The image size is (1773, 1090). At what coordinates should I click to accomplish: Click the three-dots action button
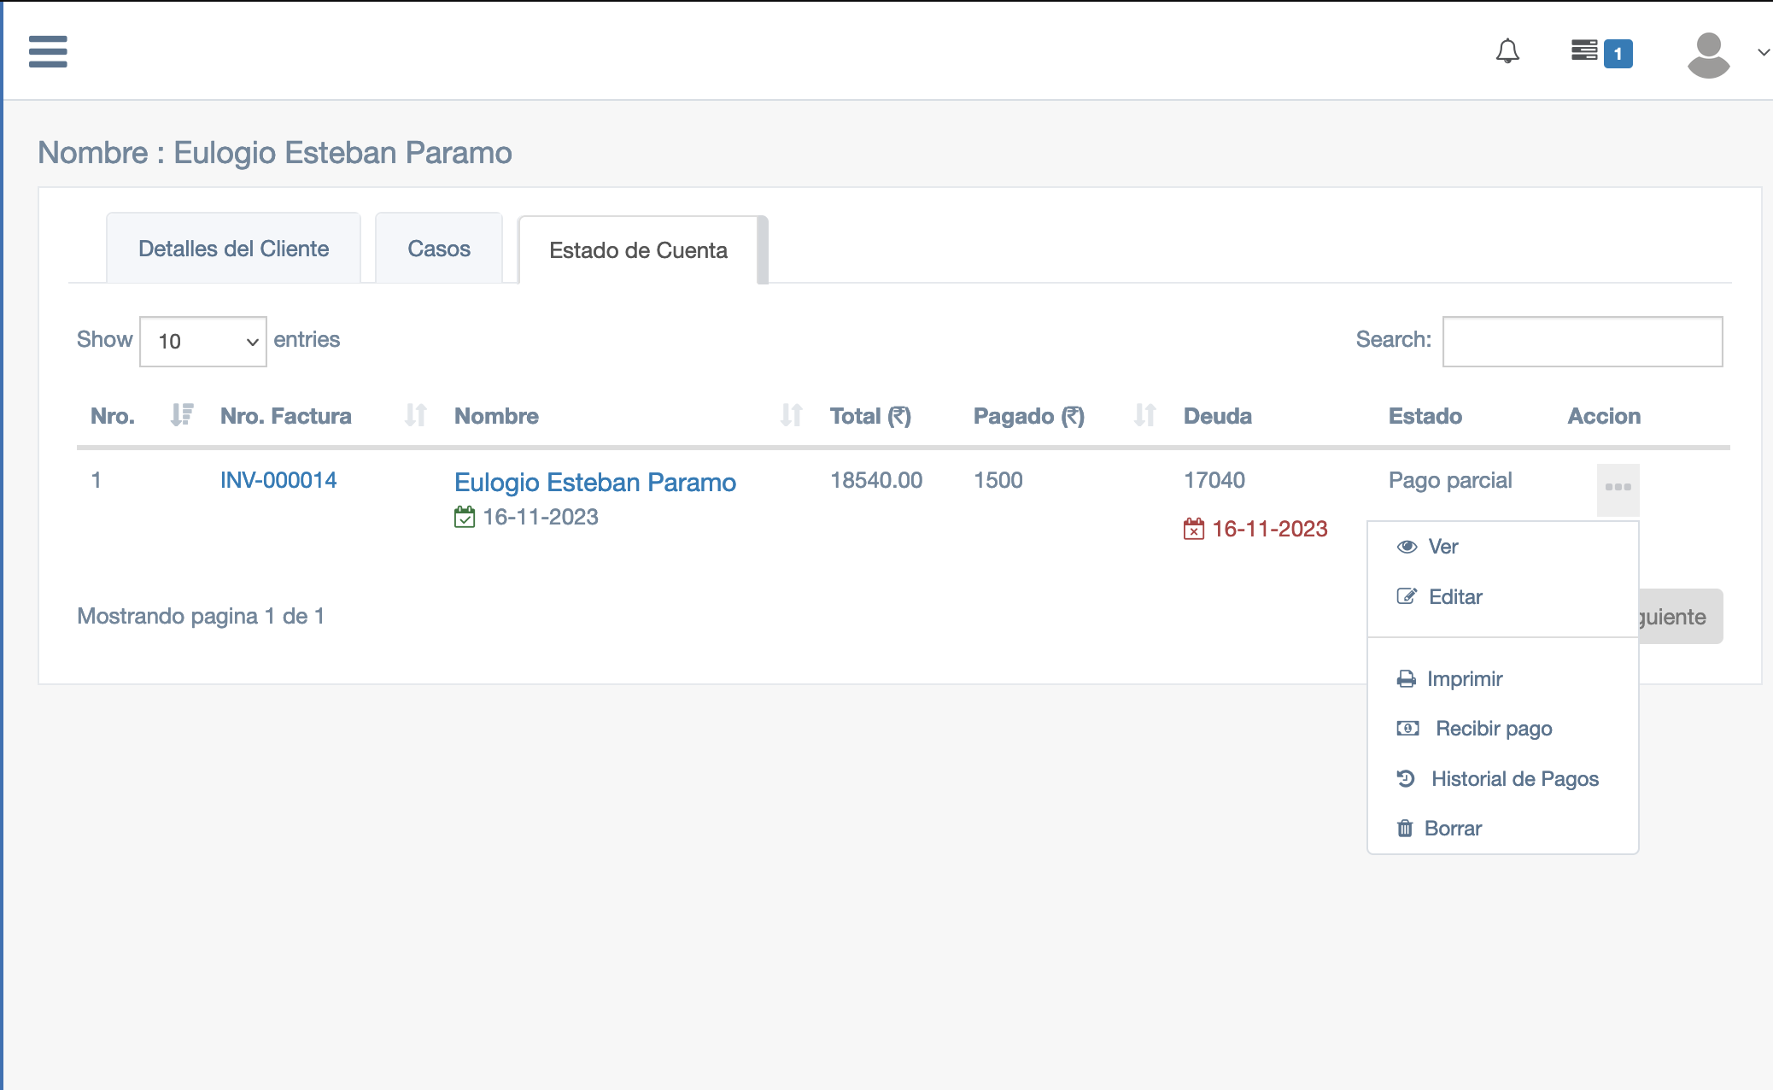click(1618, 488)
